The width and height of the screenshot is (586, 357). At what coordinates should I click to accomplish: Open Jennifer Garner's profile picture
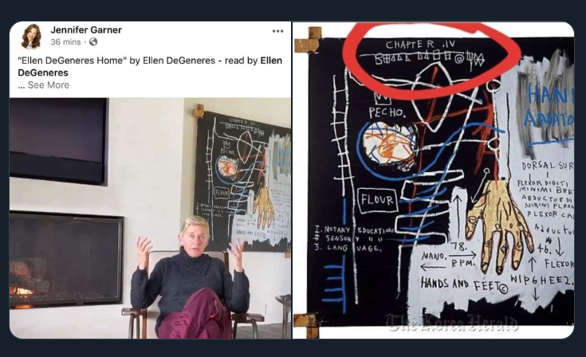point(31,36)
